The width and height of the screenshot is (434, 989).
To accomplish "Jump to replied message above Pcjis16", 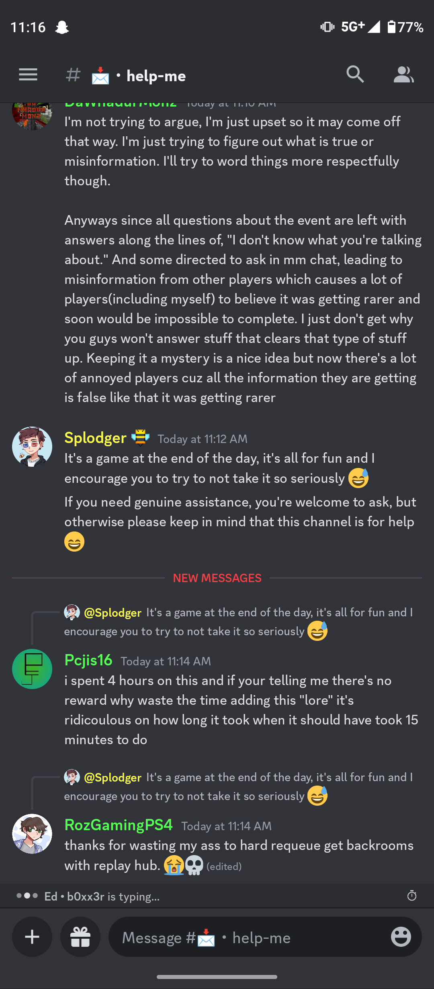I will 239,622.
